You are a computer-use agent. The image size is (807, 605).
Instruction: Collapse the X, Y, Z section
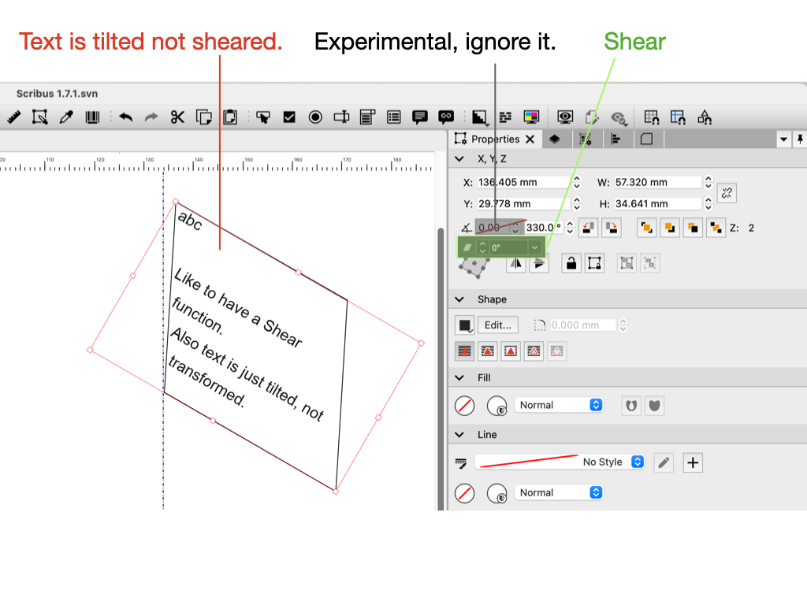point(459,159)
